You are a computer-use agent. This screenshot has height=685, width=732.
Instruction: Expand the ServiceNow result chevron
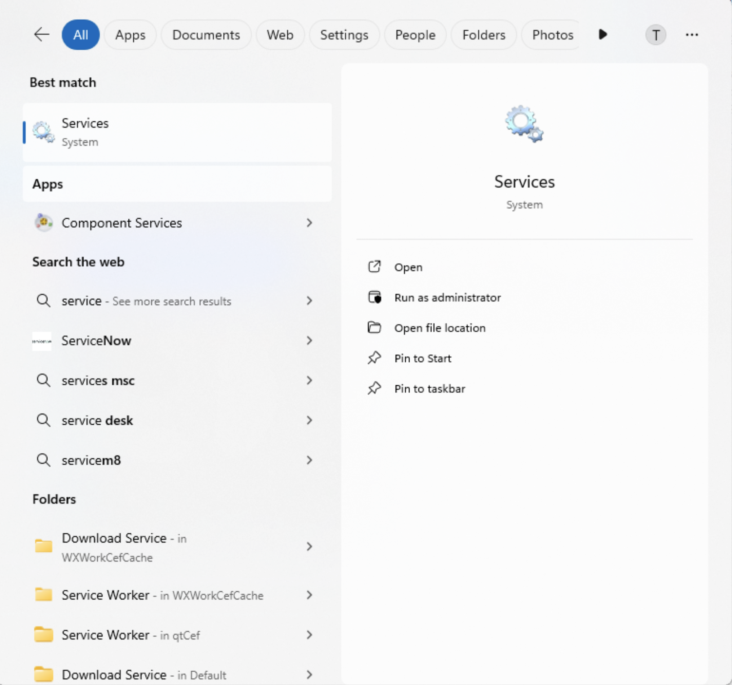point(309,340)
